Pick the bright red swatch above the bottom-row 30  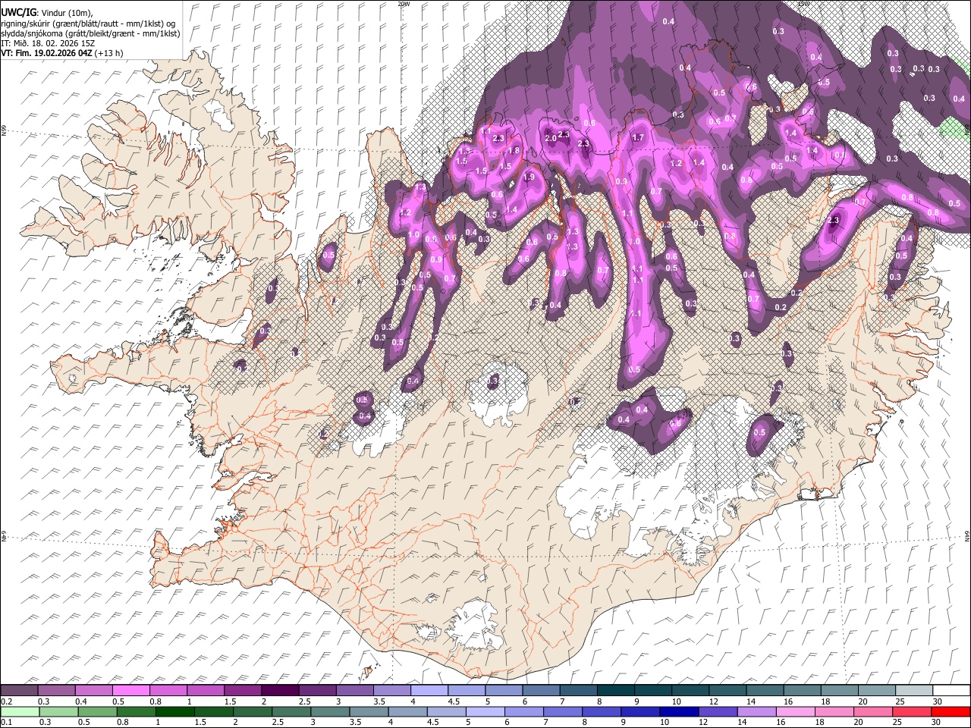(950, 712)
